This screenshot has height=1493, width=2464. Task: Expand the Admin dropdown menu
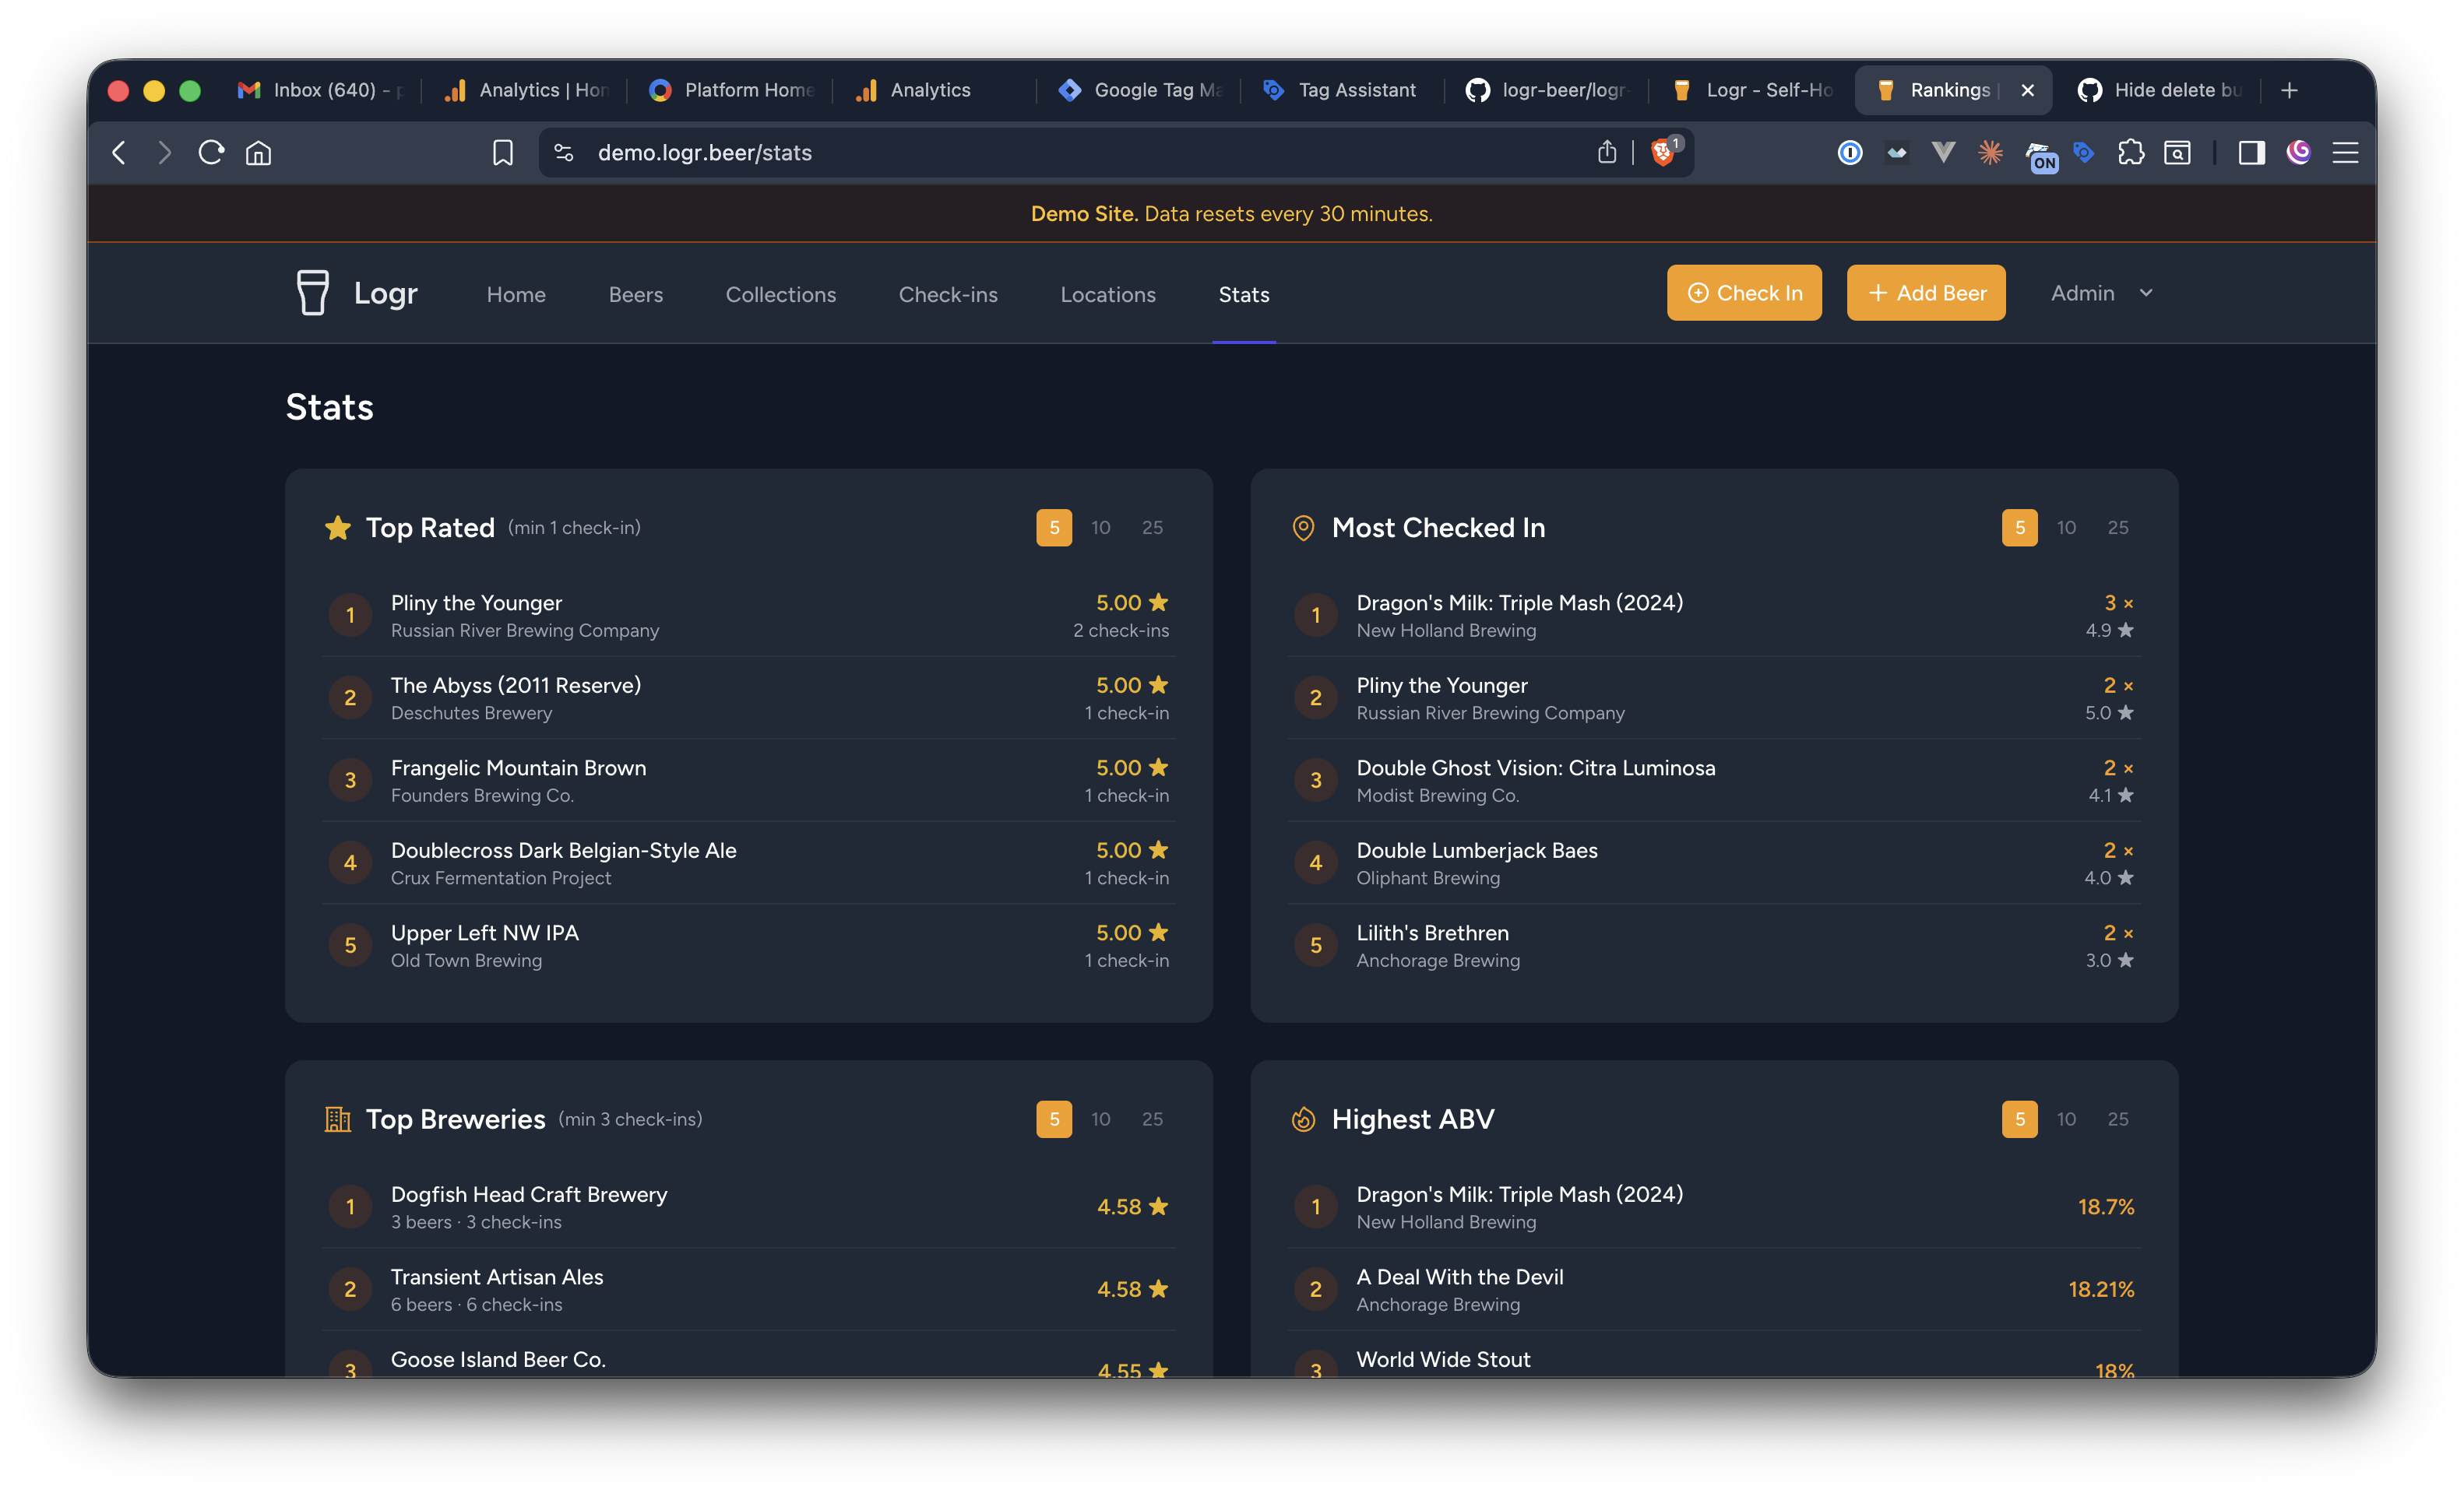tap(2101, 293)
